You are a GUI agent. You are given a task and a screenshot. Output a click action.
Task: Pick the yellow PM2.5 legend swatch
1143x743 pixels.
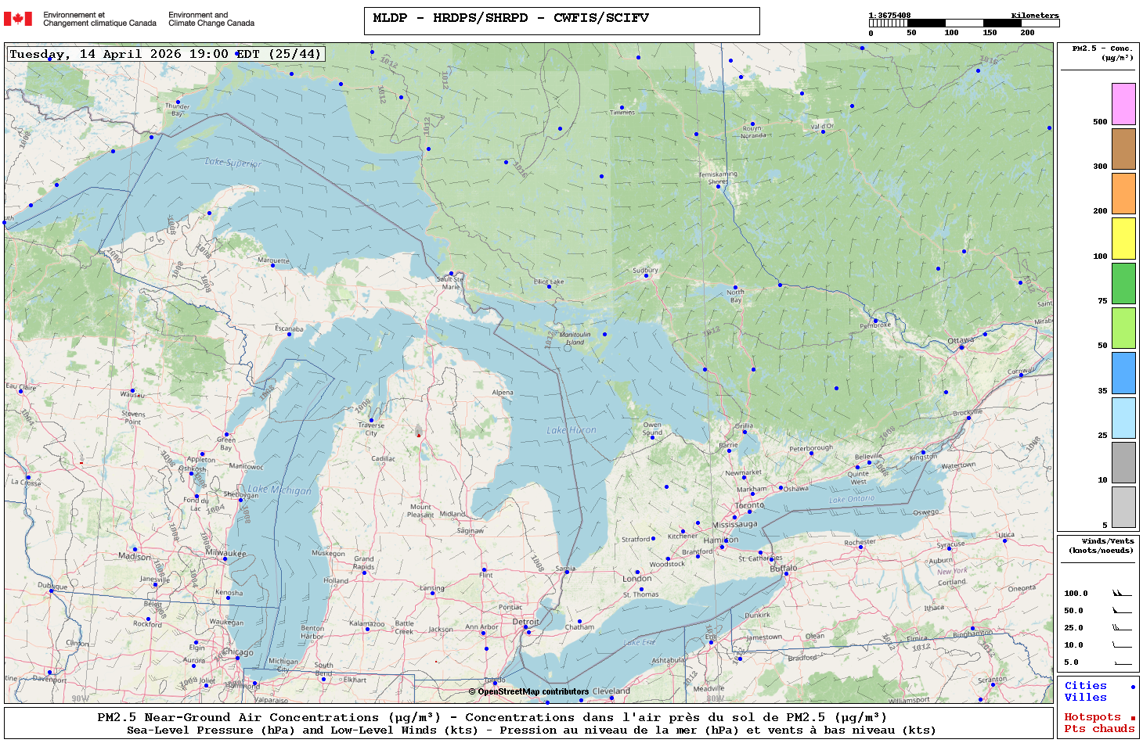tap(1123, 239)
